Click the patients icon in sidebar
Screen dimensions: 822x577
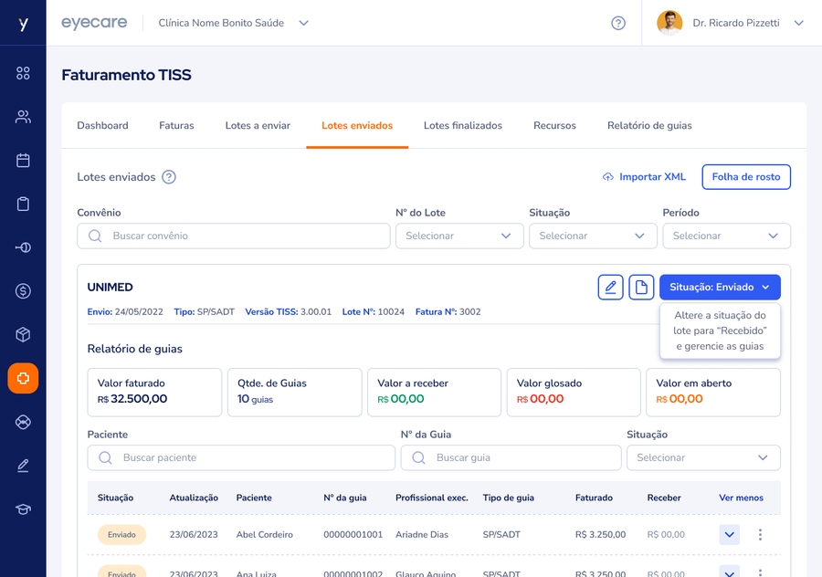click(x=23, y=117)
